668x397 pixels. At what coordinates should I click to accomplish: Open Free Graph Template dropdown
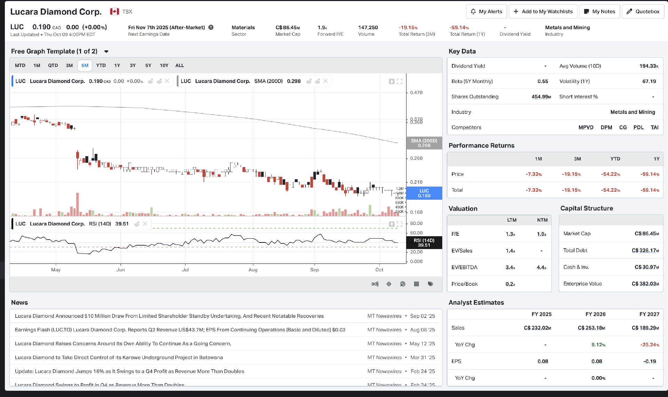(106, 51)
